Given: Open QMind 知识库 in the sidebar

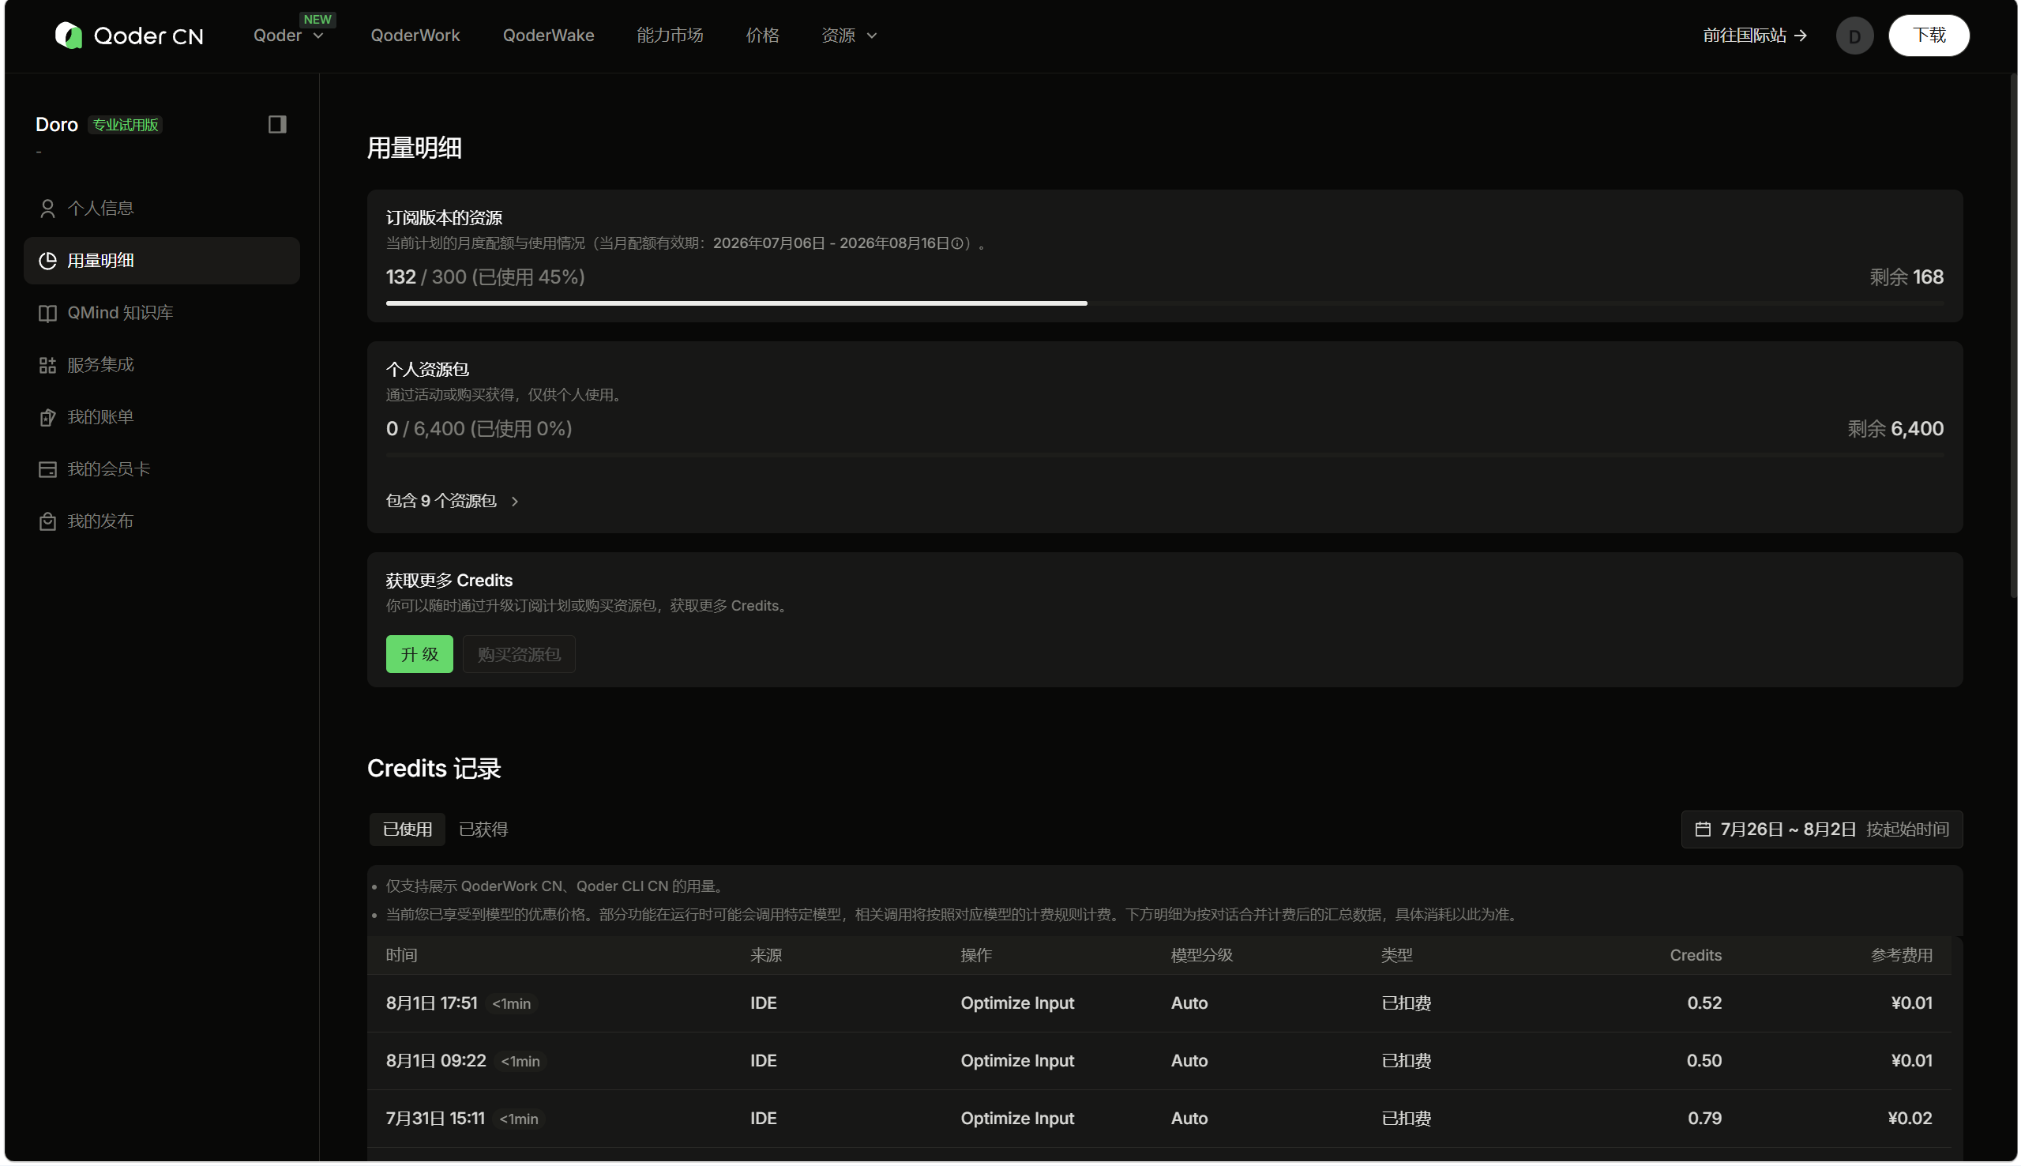Looking at the screenshot, I should (162, 313).
